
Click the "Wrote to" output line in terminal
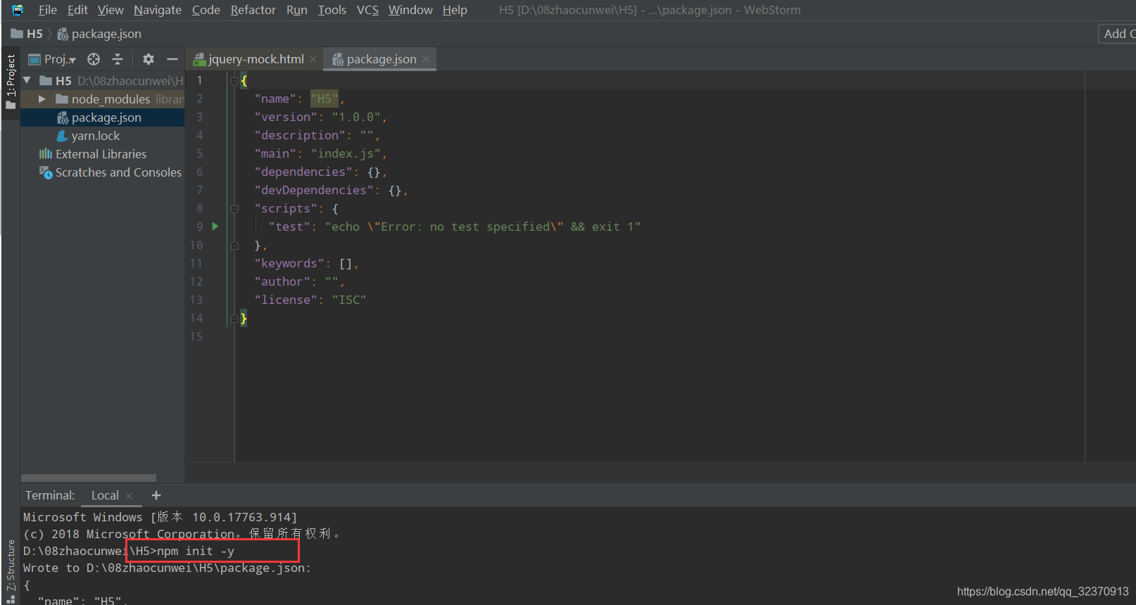click(167, 568)
